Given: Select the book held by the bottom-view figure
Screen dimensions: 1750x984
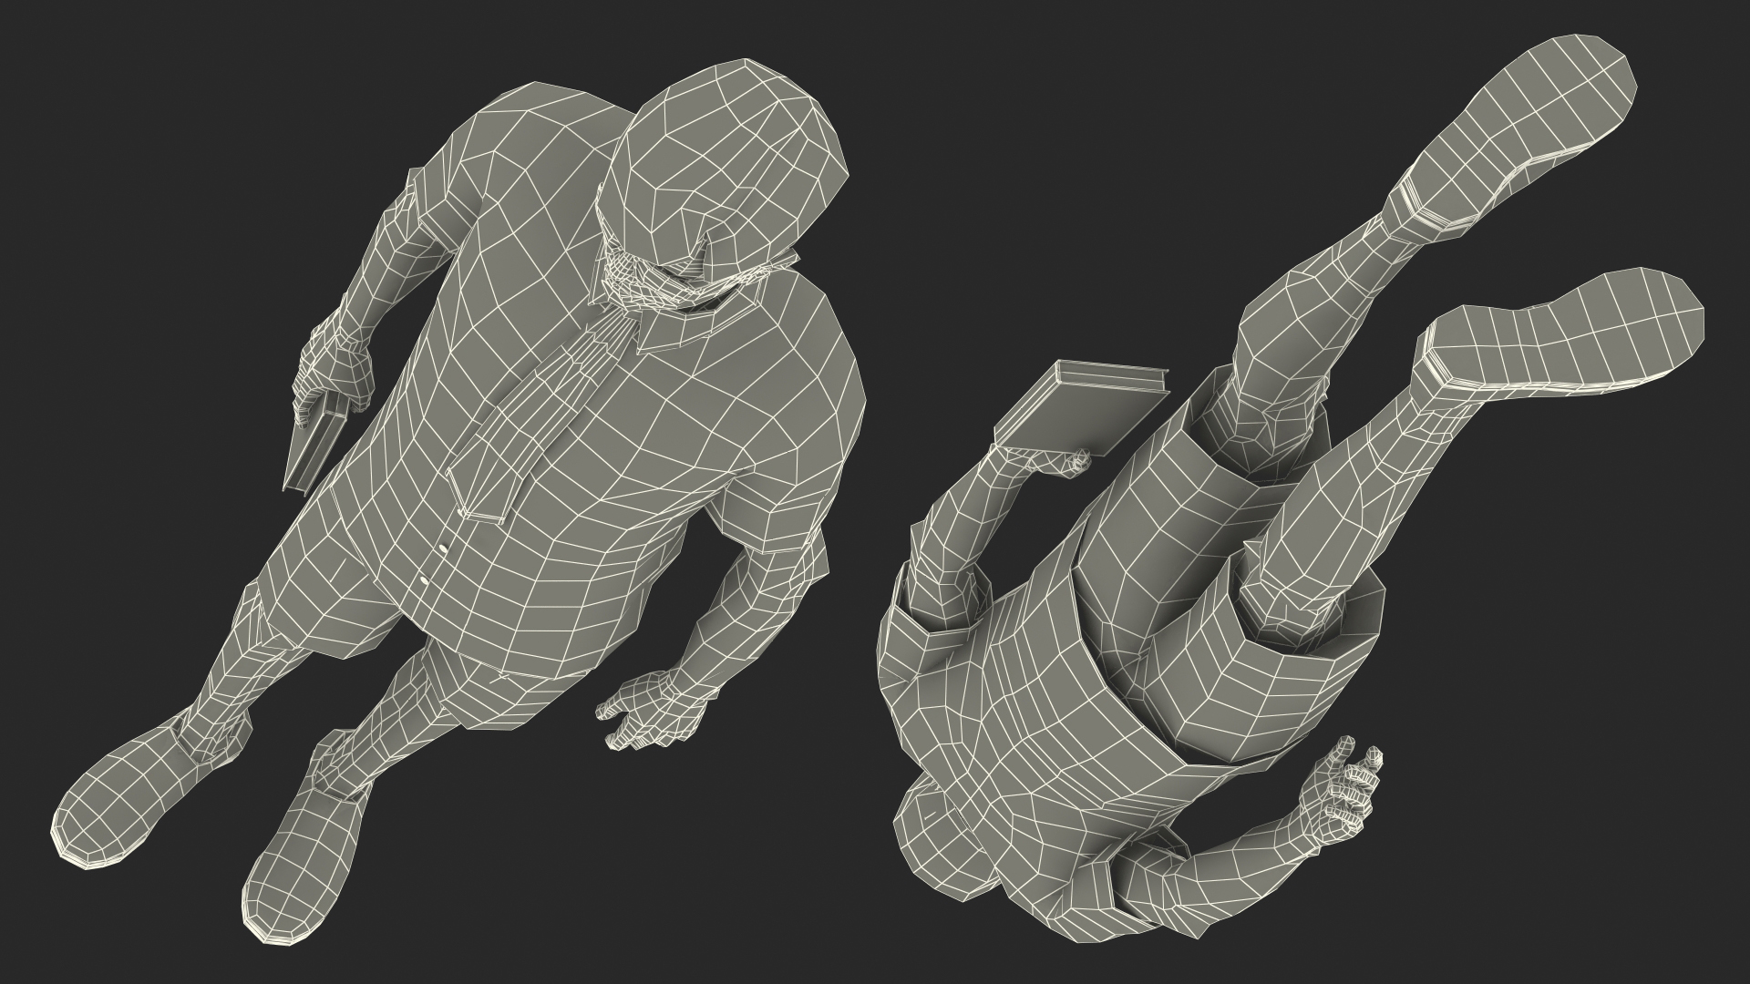Looking at the screenshot, I should click(x=1081, y=408).
